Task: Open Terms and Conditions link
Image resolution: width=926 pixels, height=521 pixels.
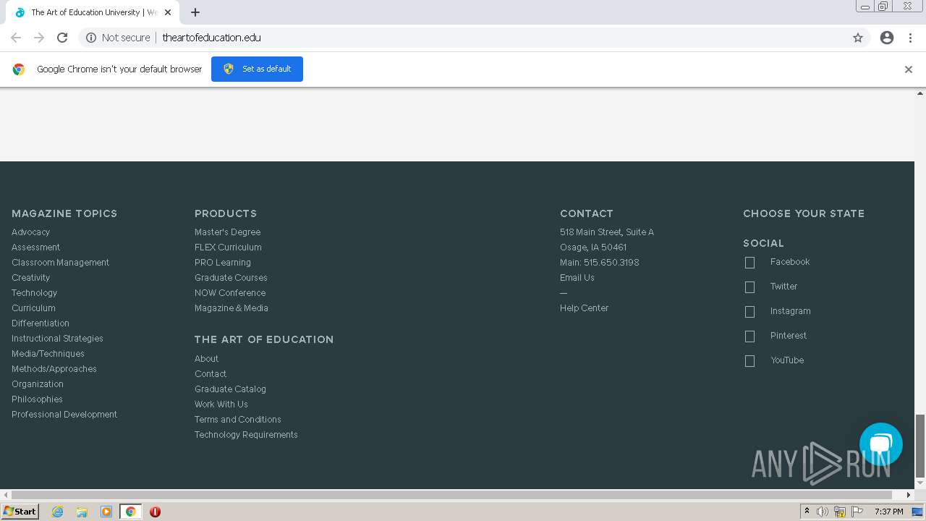Action: click(238, 420)
